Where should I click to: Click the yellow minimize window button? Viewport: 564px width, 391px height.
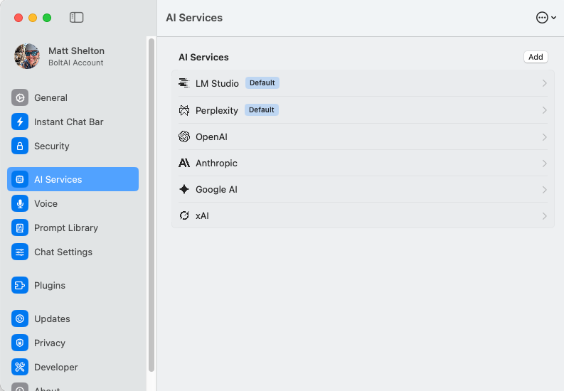33,18
